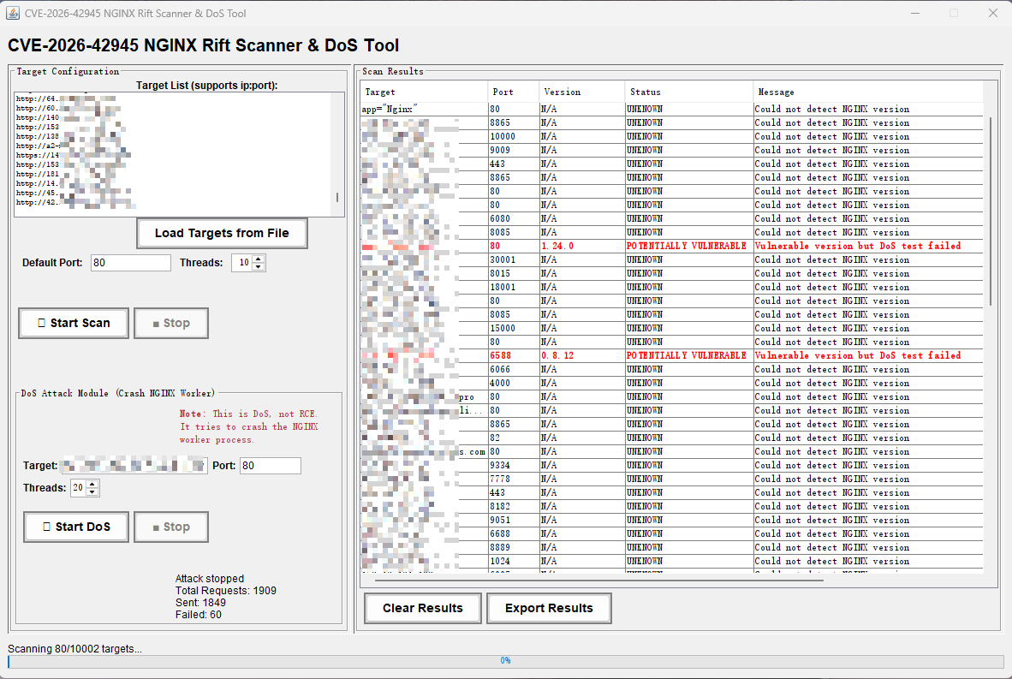Sort results by the Message column header
Image resolution: width=1012 pixels, height=679 pixels.
[x=868, y=92]
